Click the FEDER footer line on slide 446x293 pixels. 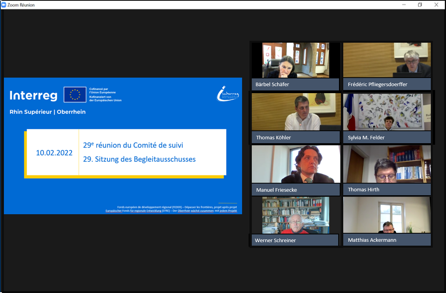(x=177, y=207)
